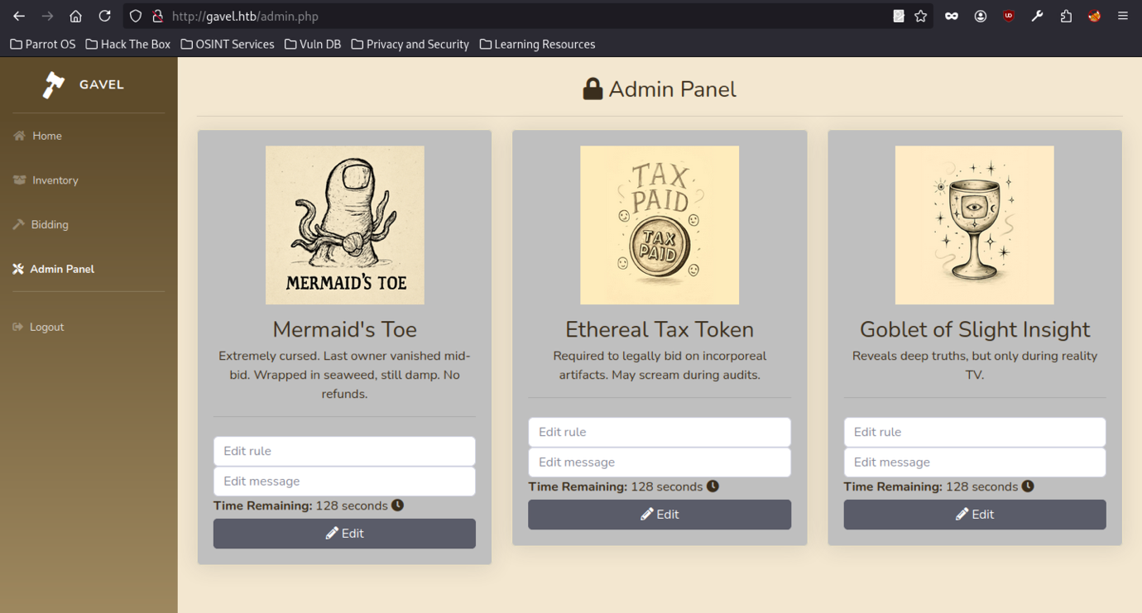Viewport: 1142px width, 613px height.
Task: Toggle reader view icon in address bar
Action: coord(899,16)
